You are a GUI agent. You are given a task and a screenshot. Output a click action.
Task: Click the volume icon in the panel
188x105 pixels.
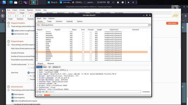113,2
